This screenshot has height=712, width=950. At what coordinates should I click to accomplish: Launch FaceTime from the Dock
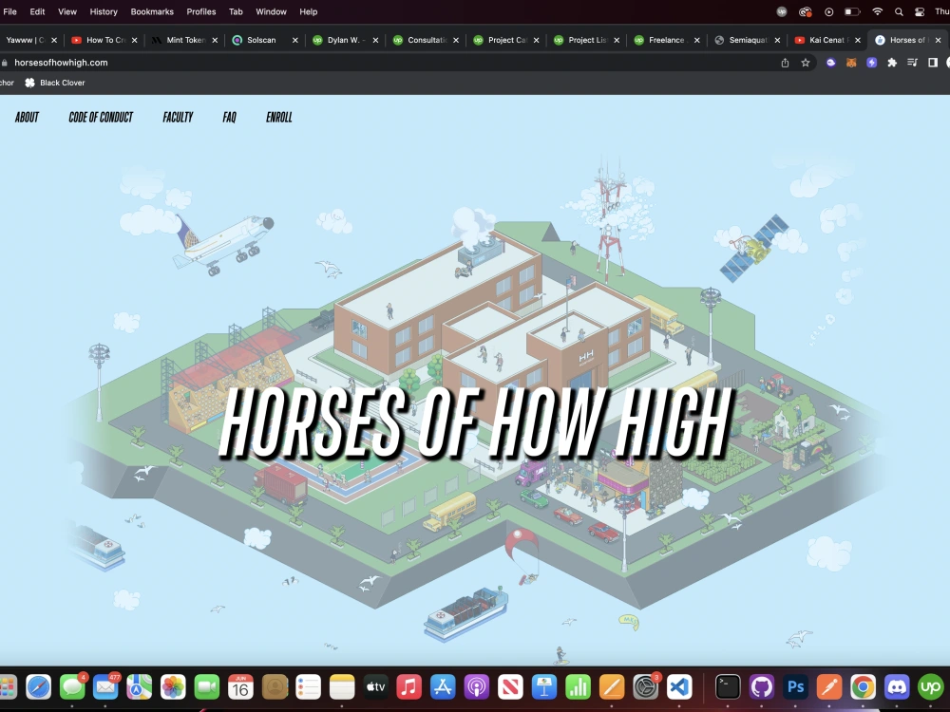[206, 687]
